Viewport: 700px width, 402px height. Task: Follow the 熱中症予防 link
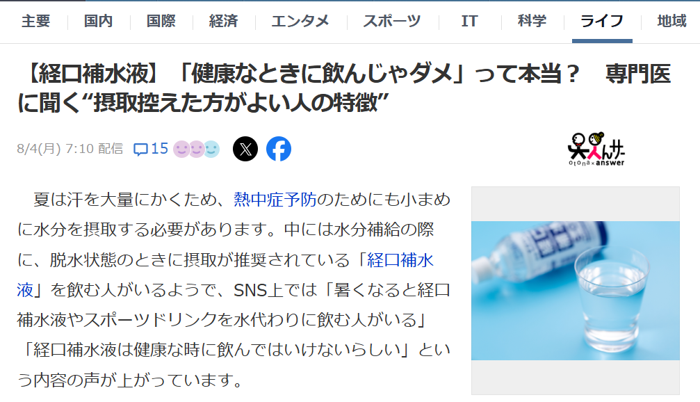coord(275,199)
